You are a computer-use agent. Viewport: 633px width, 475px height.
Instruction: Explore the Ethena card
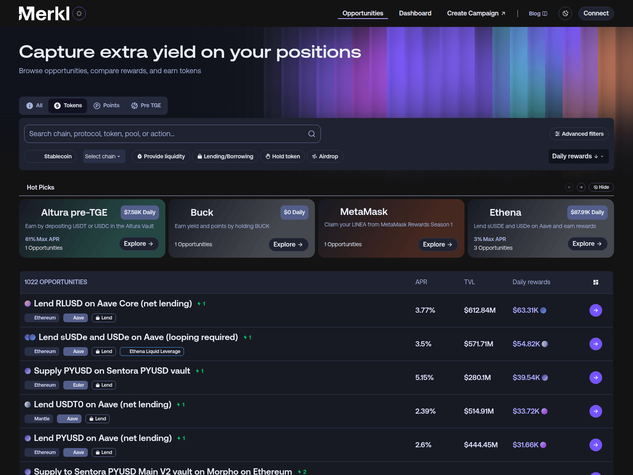(x=588, y=244)
